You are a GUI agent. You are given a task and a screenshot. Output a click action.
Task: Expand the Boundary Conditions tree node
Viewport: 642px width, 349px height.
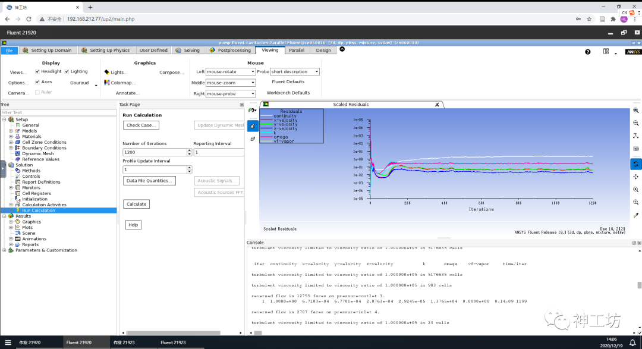(11, 148)
